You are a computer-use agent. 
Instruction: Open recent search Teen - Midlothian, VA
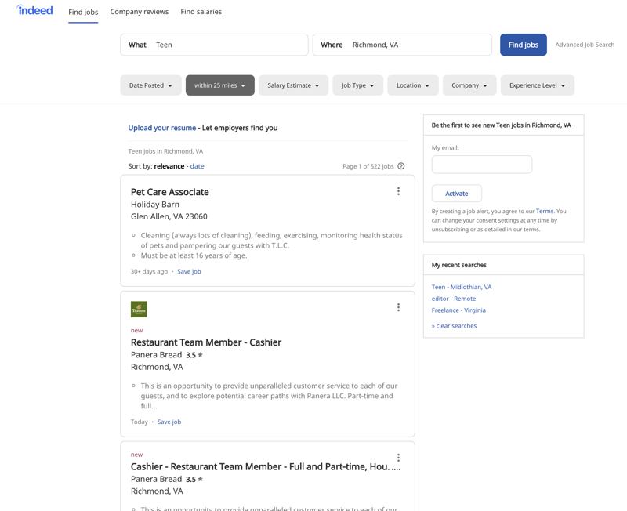pyautogui.click(x=462, y=287)
